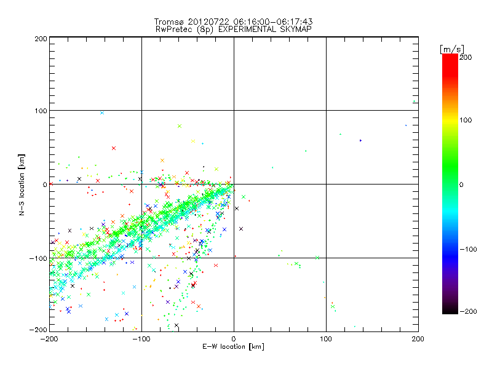Screen dimensions: 492x369
Task: Click the '100' label on the color bar
Action: pyautogui.click(x=466, y=120)
